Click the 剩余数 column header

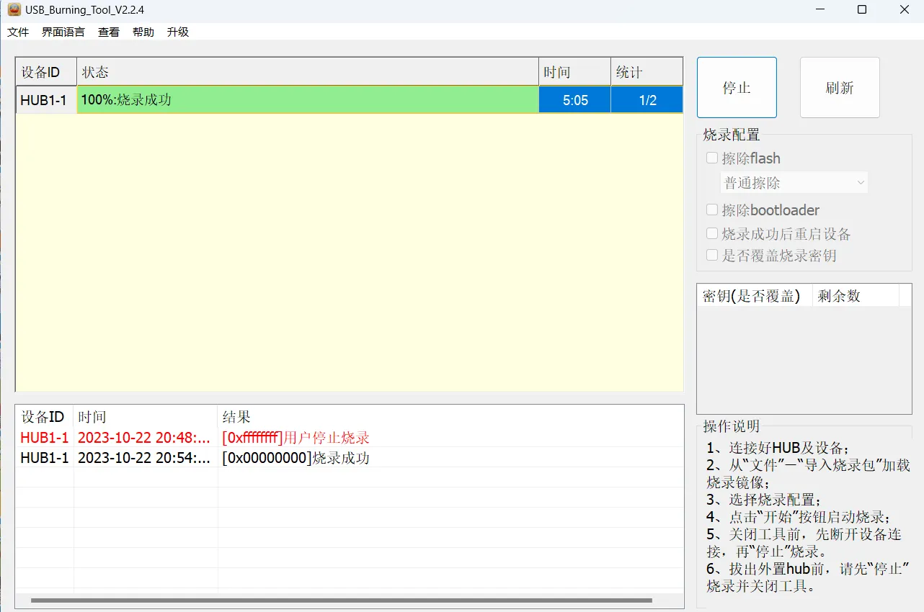click(856, 296)
